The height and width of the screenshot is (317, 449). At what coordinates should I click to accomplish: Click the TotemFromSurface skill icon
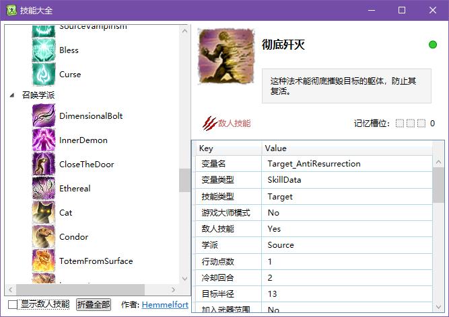pyautogui.click(x=44, y=261)
